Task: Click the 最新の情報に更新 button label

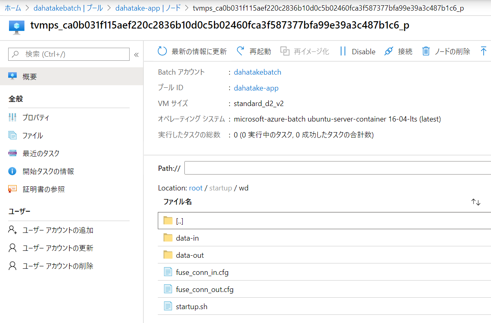Action: point(199,51)
